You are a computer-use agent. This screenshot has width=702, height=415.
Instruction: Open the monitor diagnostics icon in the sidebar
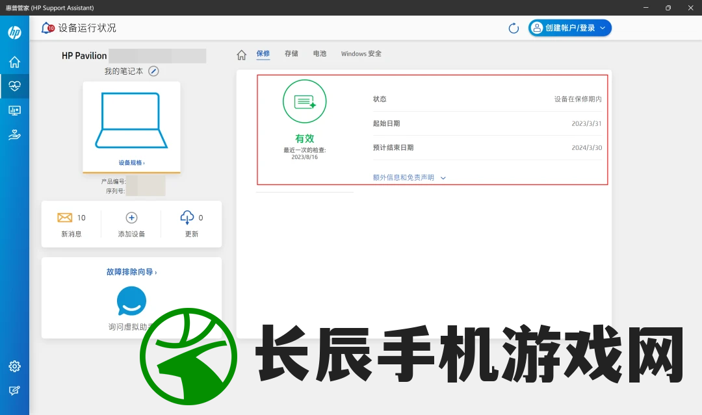coord(14,110)
